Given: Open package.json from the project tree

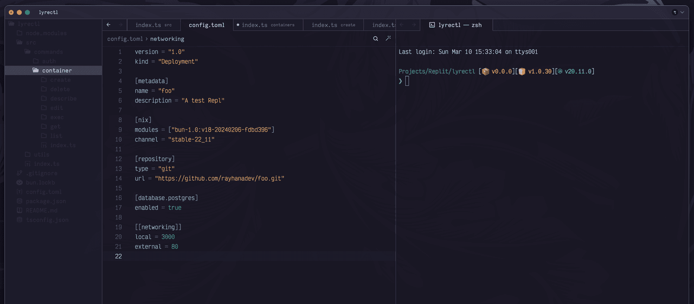Looking at the screenshot, I should [46, 201].
